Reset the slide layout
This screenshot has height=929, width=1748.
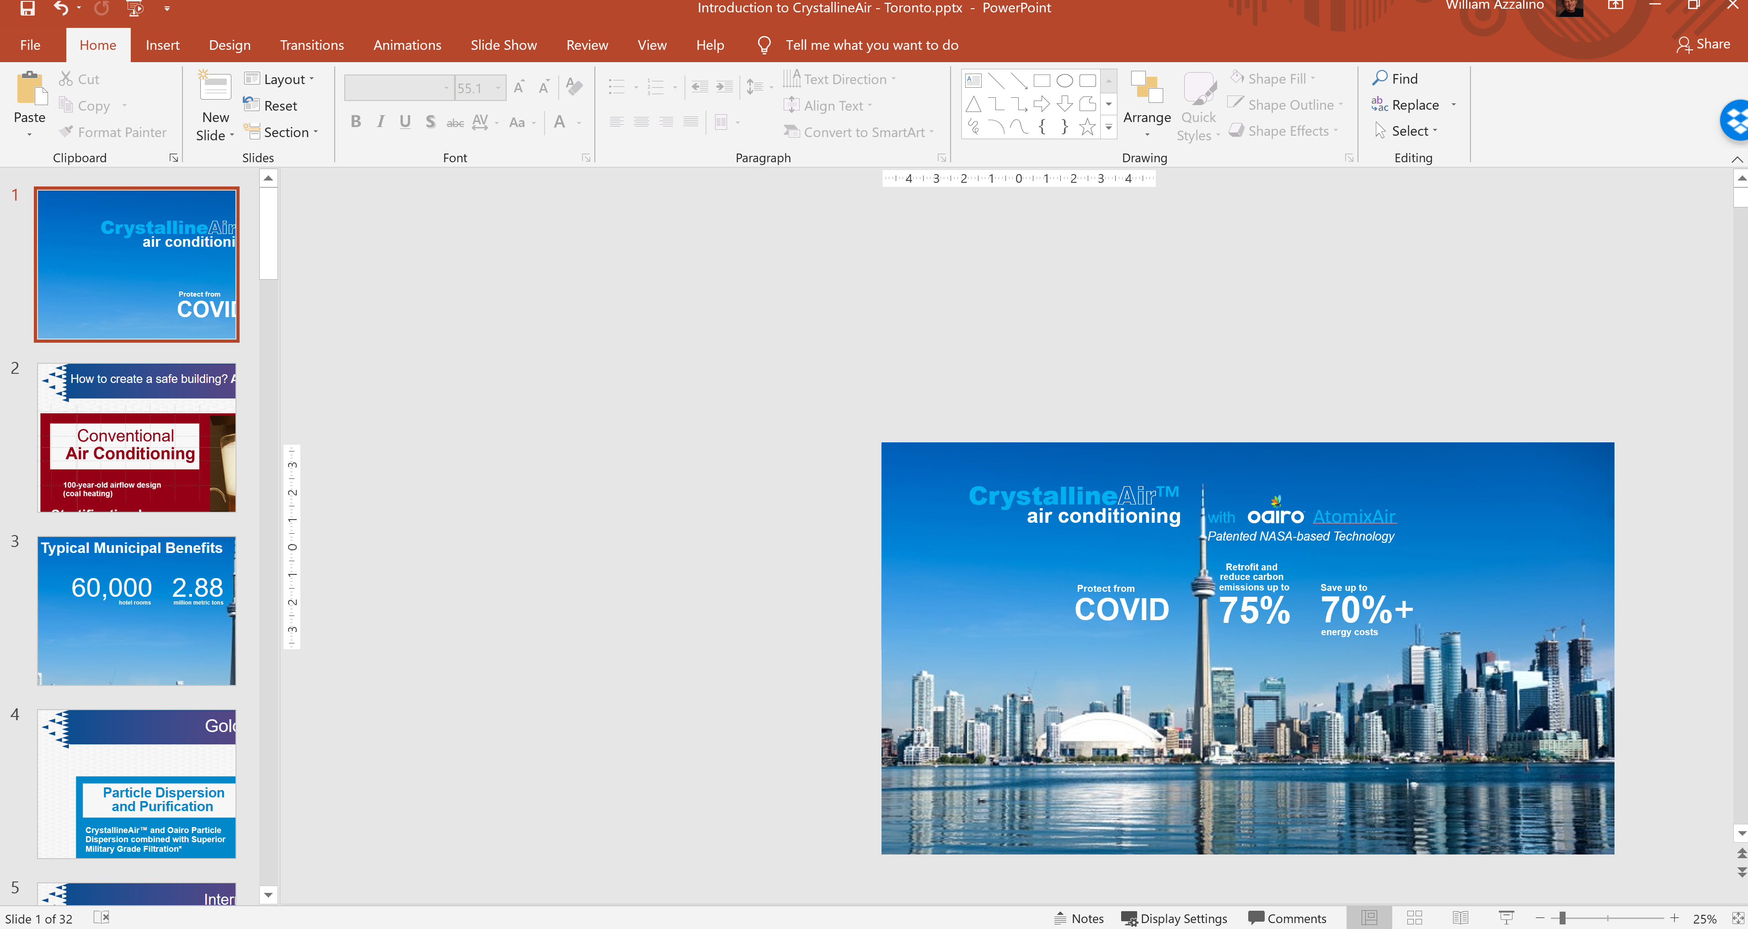[x=270, y=105]
